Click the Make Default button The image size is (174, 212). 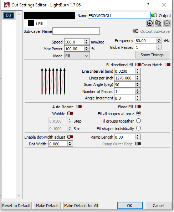47,206
